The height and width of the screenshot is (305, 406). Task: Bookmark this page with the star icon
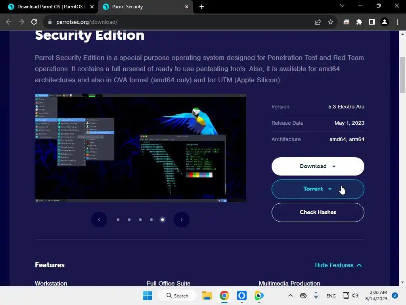(331, 22)
